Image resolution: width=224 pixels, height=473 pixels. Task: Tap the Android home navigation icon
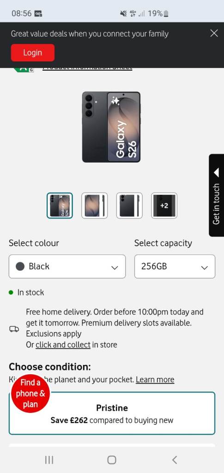(x=112, y=460)
